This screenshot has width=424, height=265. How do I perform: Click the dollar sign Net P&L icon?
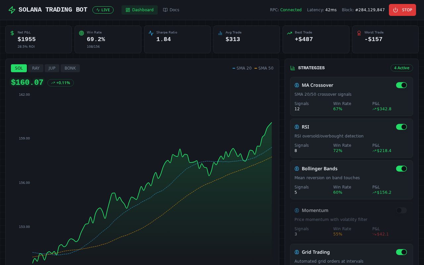(12, 33)
